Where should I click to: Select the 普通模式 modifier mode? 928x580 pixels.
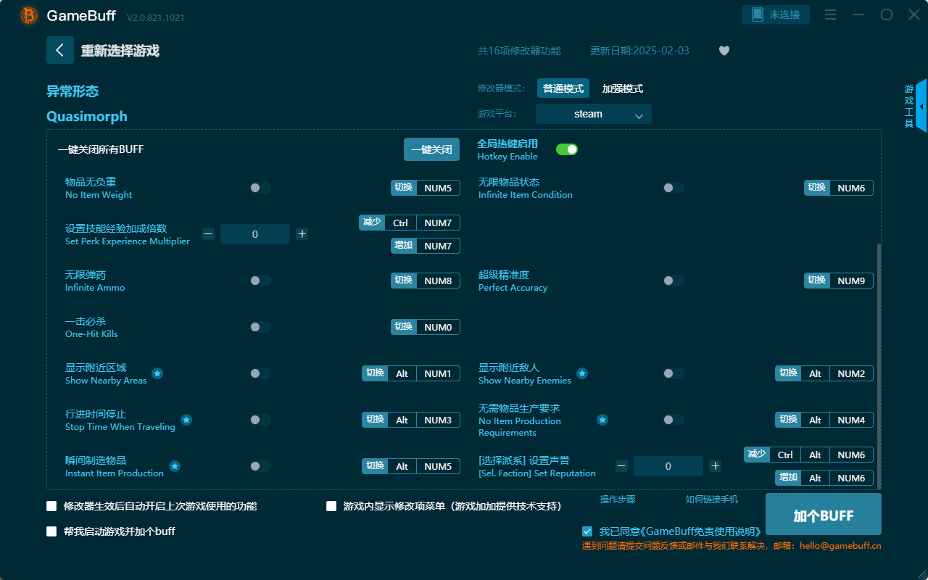[563, 88]
